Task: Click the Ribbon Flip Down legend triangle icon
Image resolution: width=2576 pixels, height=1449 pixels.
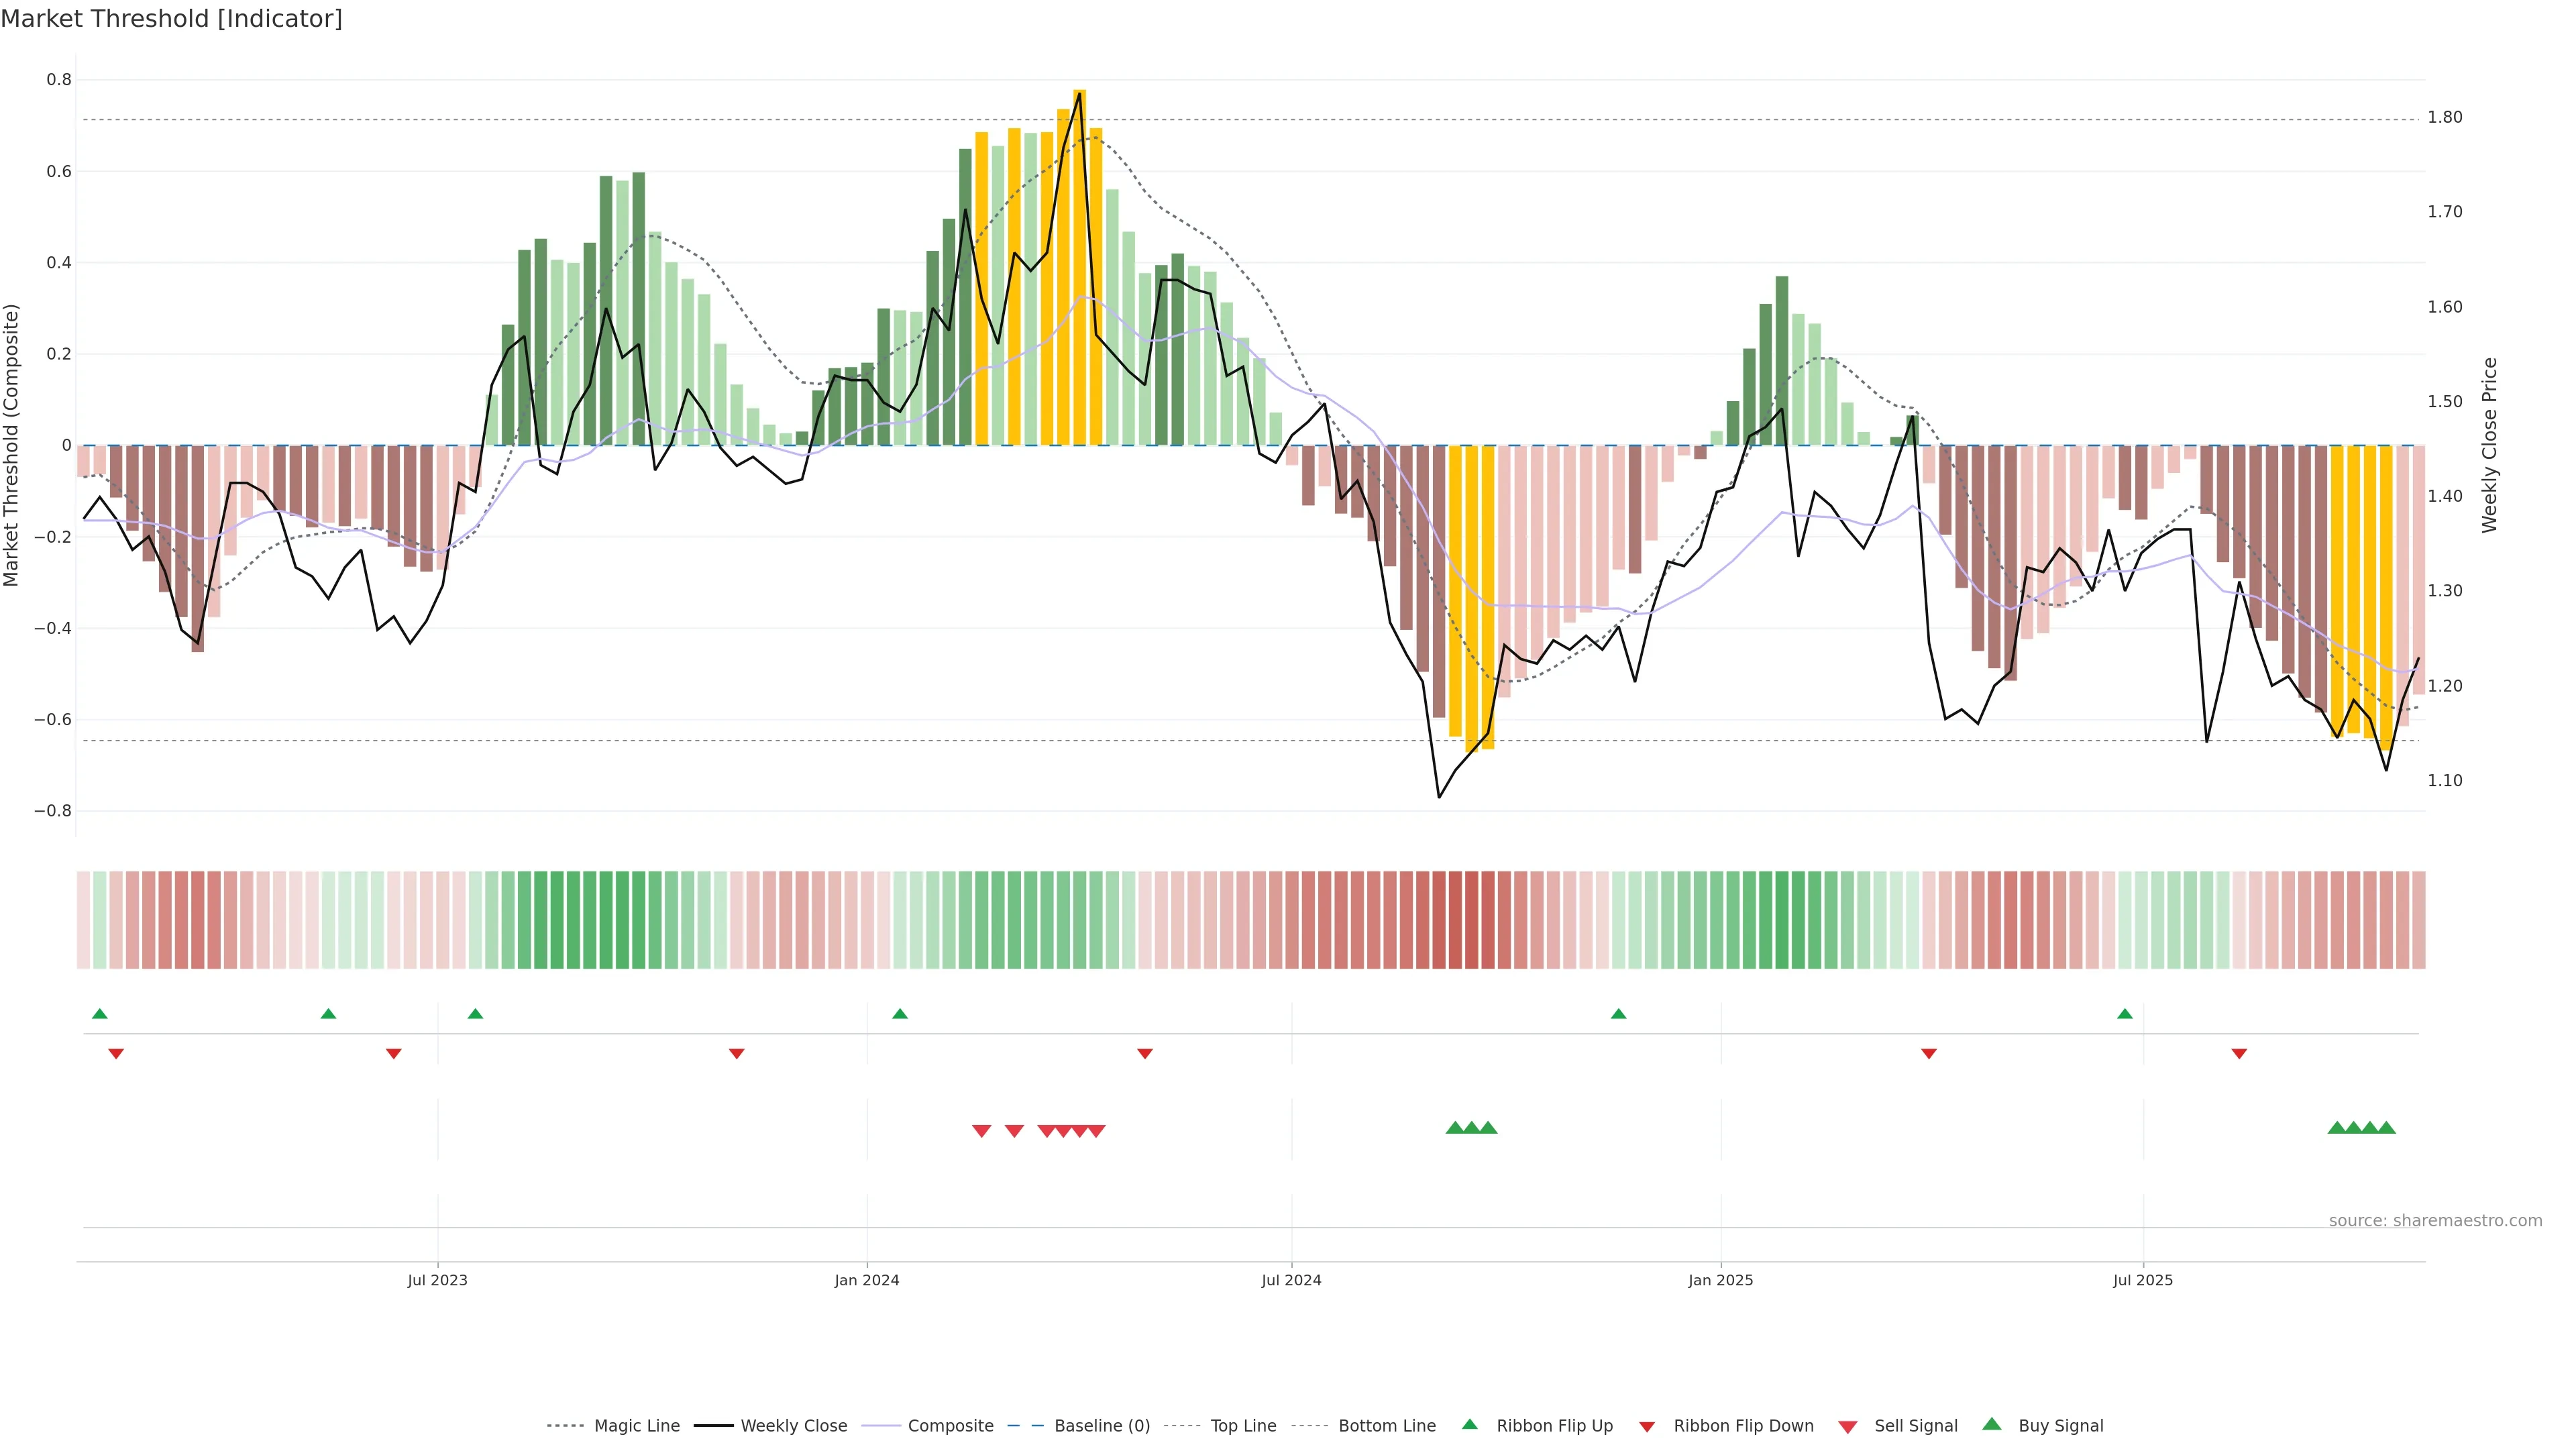Action: pos(1647,1426)
